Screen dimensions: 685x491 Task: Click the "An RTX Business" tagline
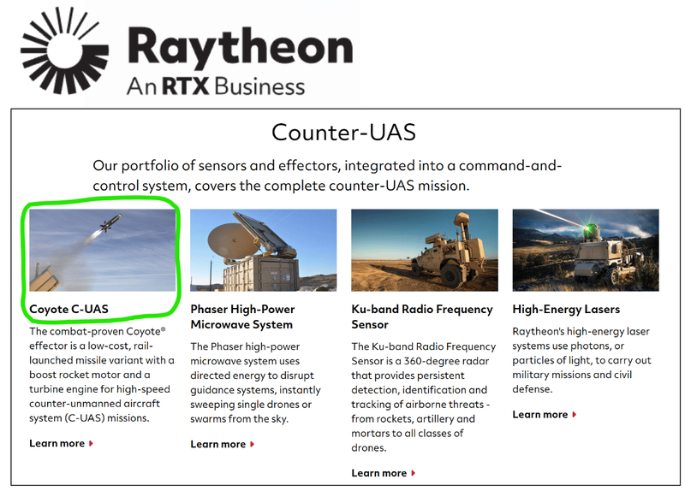(x=216, y=86)
